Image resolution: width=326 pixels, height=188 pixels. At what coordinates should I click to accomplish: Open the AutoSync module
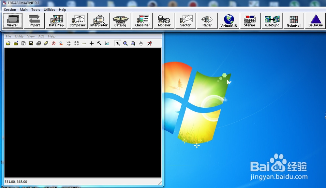tap(272, 21)
